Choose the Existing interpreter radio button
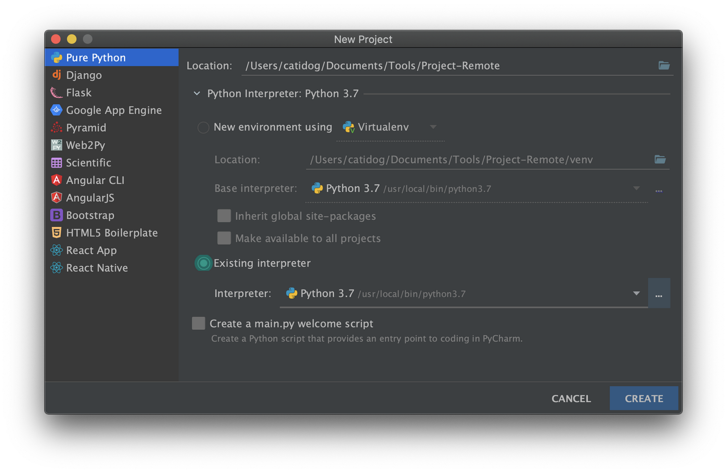727x473 pixels. (203, 263)
